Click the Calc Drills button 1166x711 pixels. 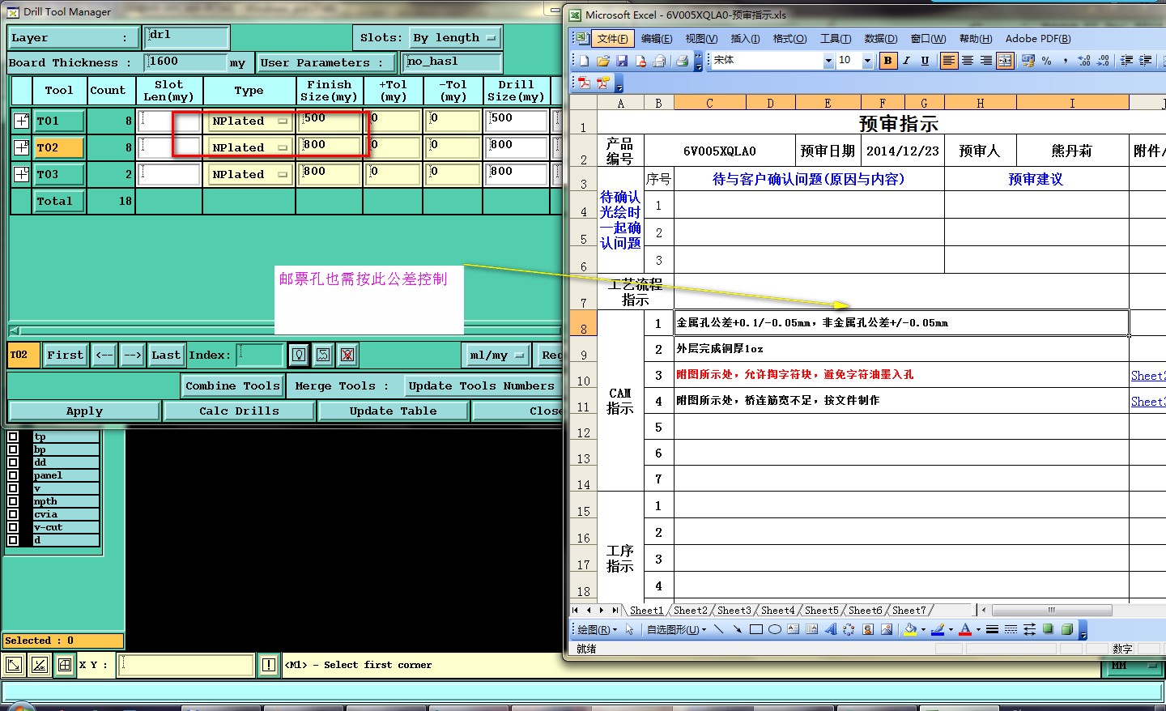(x=239, y=411)
